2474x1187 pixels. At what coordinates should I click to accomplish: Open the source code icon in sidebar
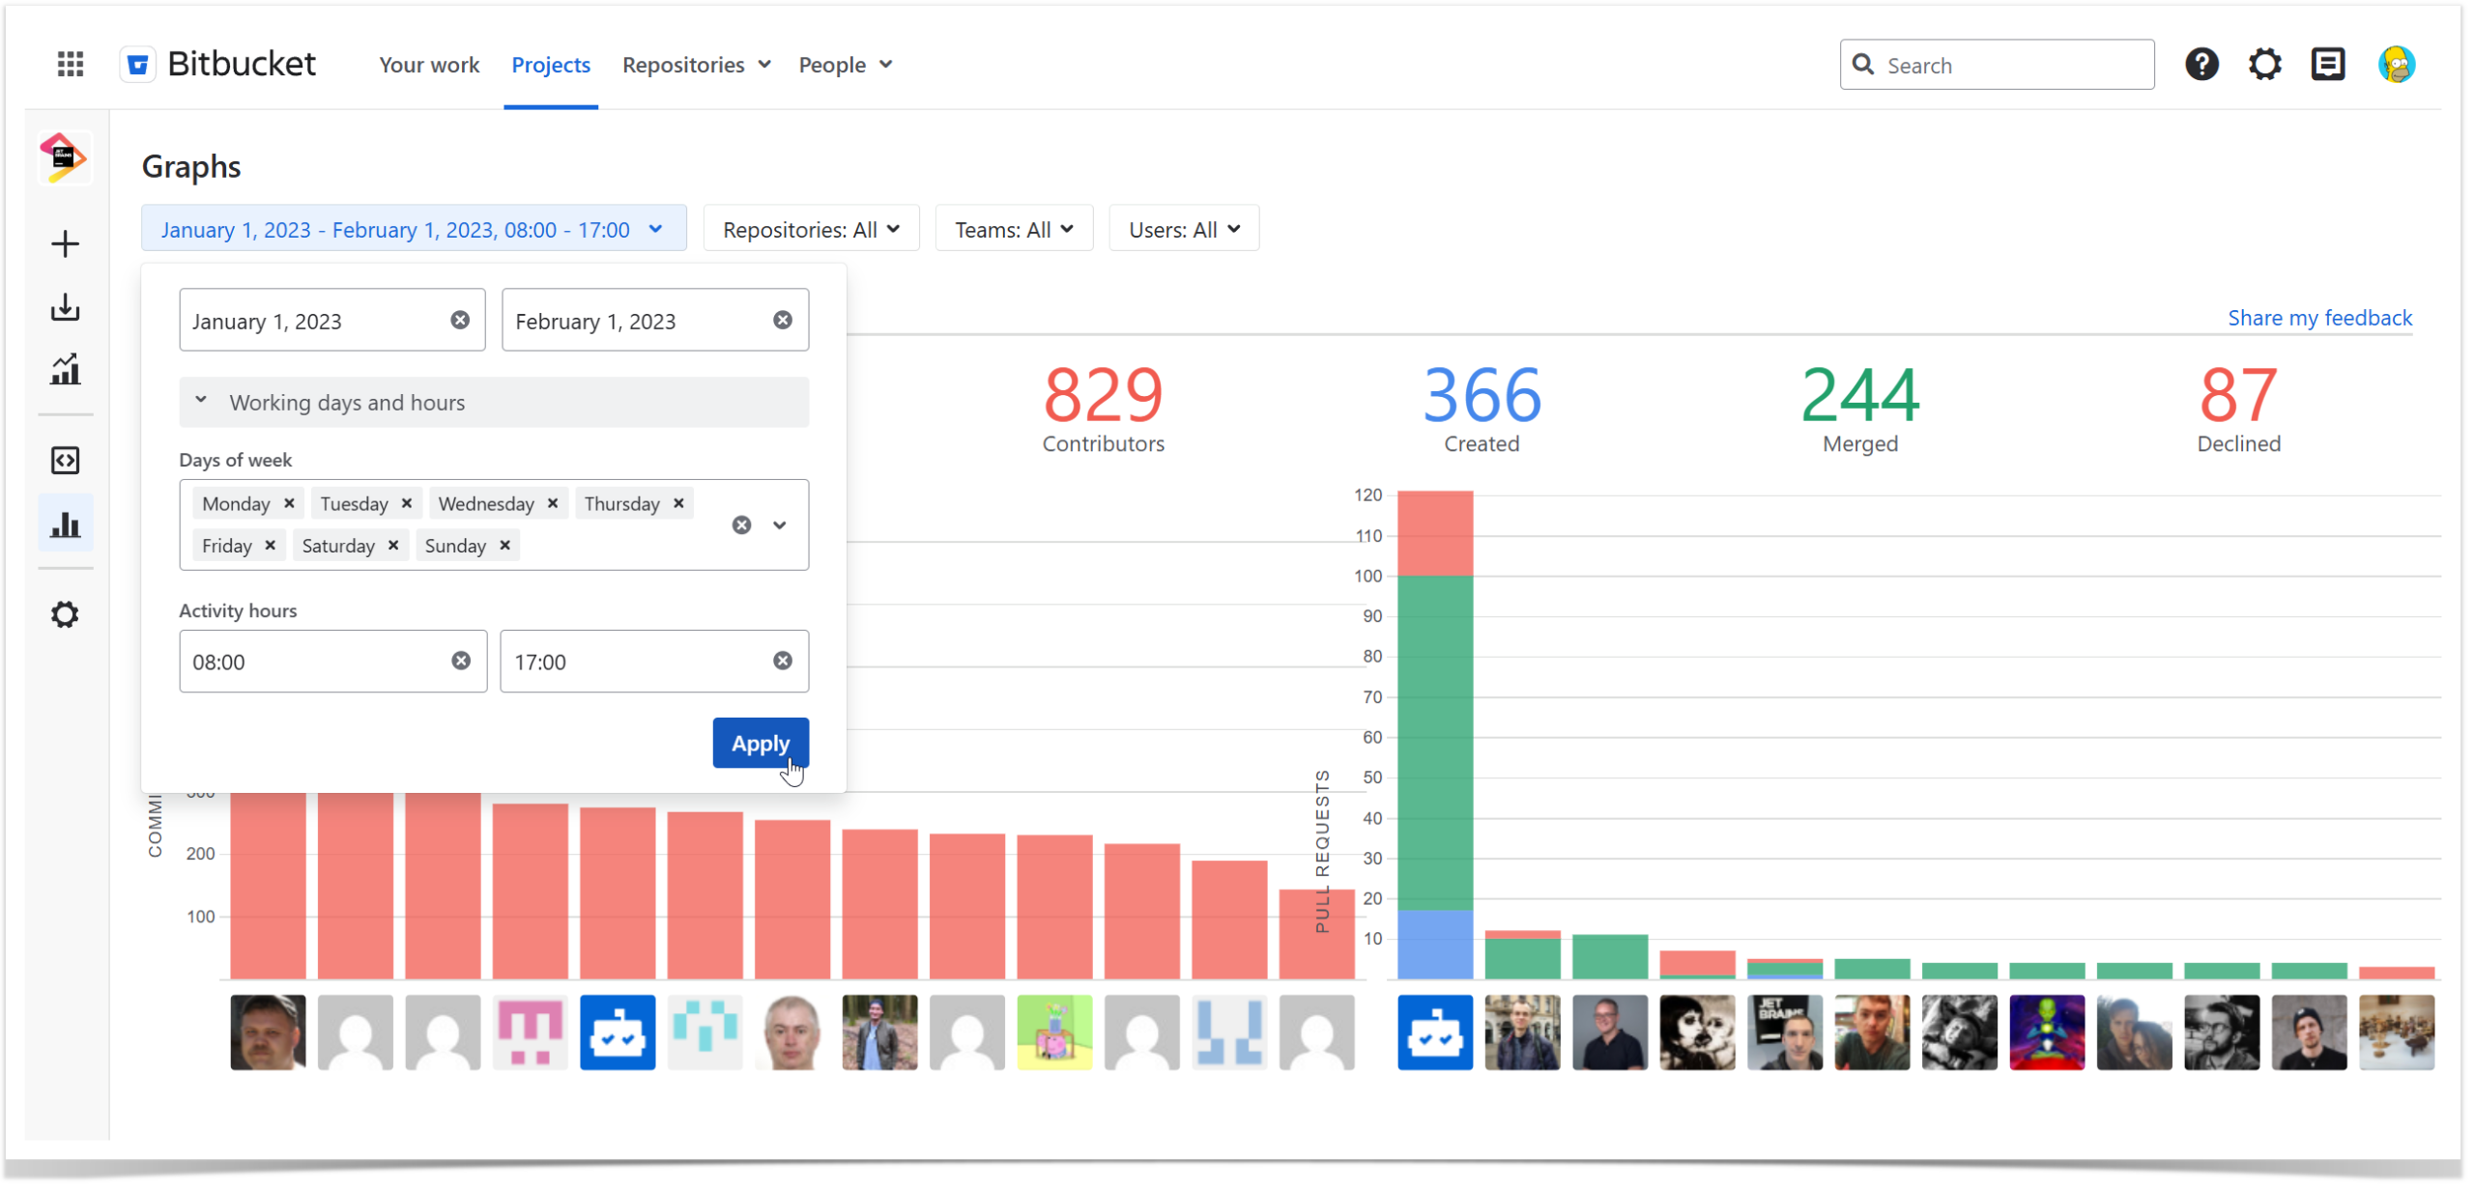coord(65,460)
